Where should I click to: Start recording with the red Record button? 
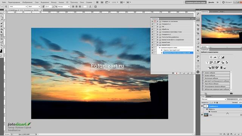pos(177,73)
